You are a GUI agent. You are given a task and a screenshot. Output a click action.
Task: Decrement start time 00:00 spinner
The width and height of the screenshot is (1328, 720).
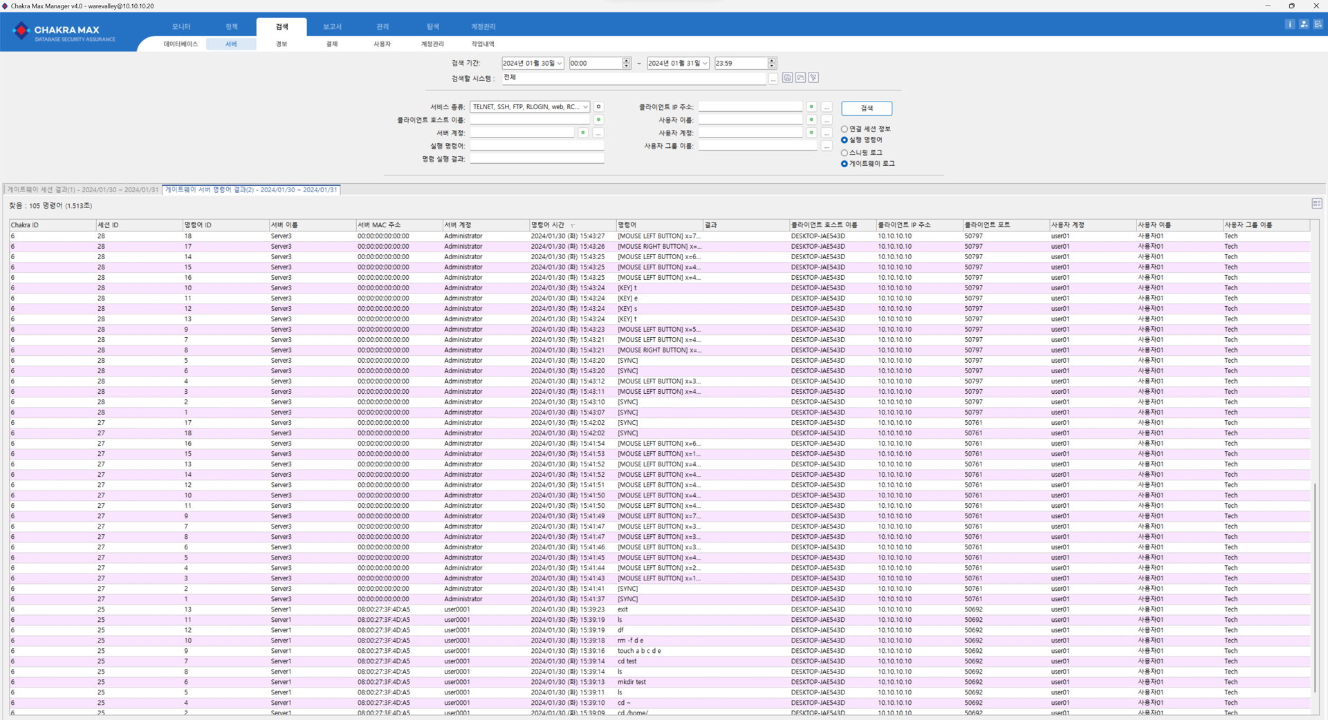point(627,66)
